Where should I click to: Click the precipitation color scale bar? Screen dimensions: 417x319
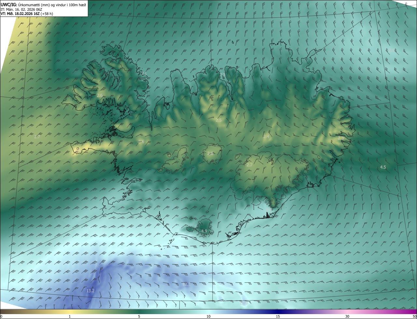[x=208, y=311]
